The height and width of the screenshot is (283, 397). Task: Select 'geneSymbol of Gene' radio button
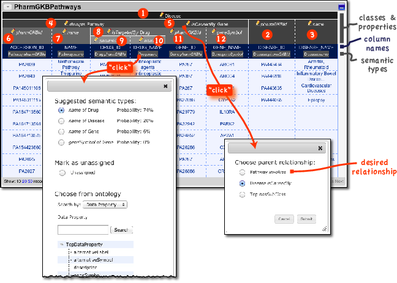coord(61,142)
